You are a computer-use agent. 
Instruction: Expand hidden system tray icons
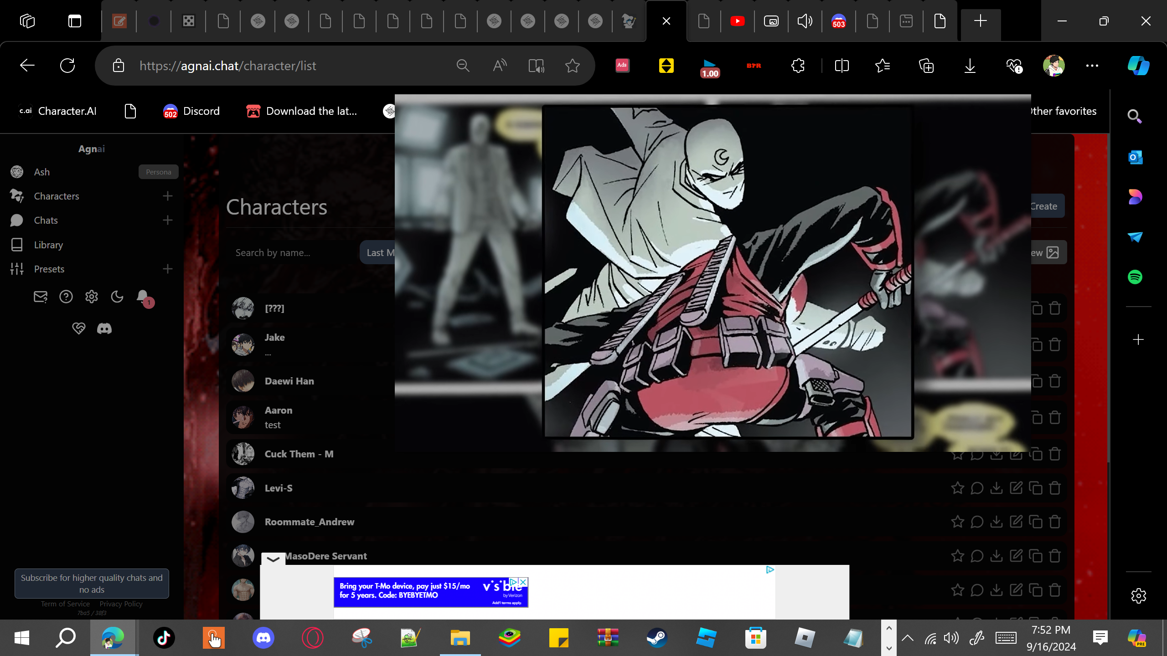tap(908, 638)
